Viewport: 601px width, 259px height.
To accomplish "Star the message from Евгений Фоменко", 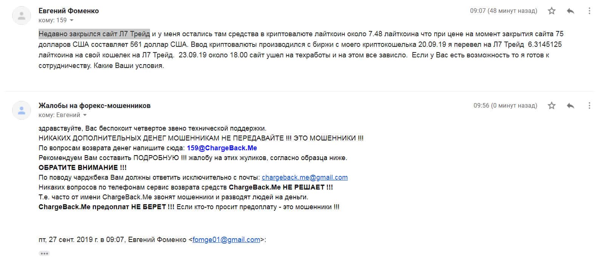I will coord(551,11).
